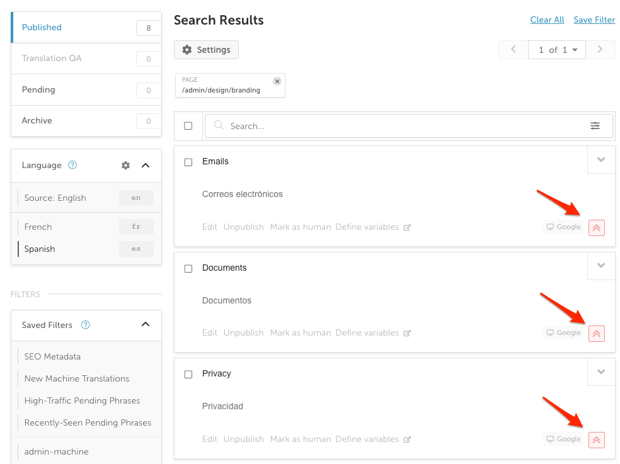Collapse the Saved Filters panel
The width and height of the screenshot is (620, 464).
[146, 324]
